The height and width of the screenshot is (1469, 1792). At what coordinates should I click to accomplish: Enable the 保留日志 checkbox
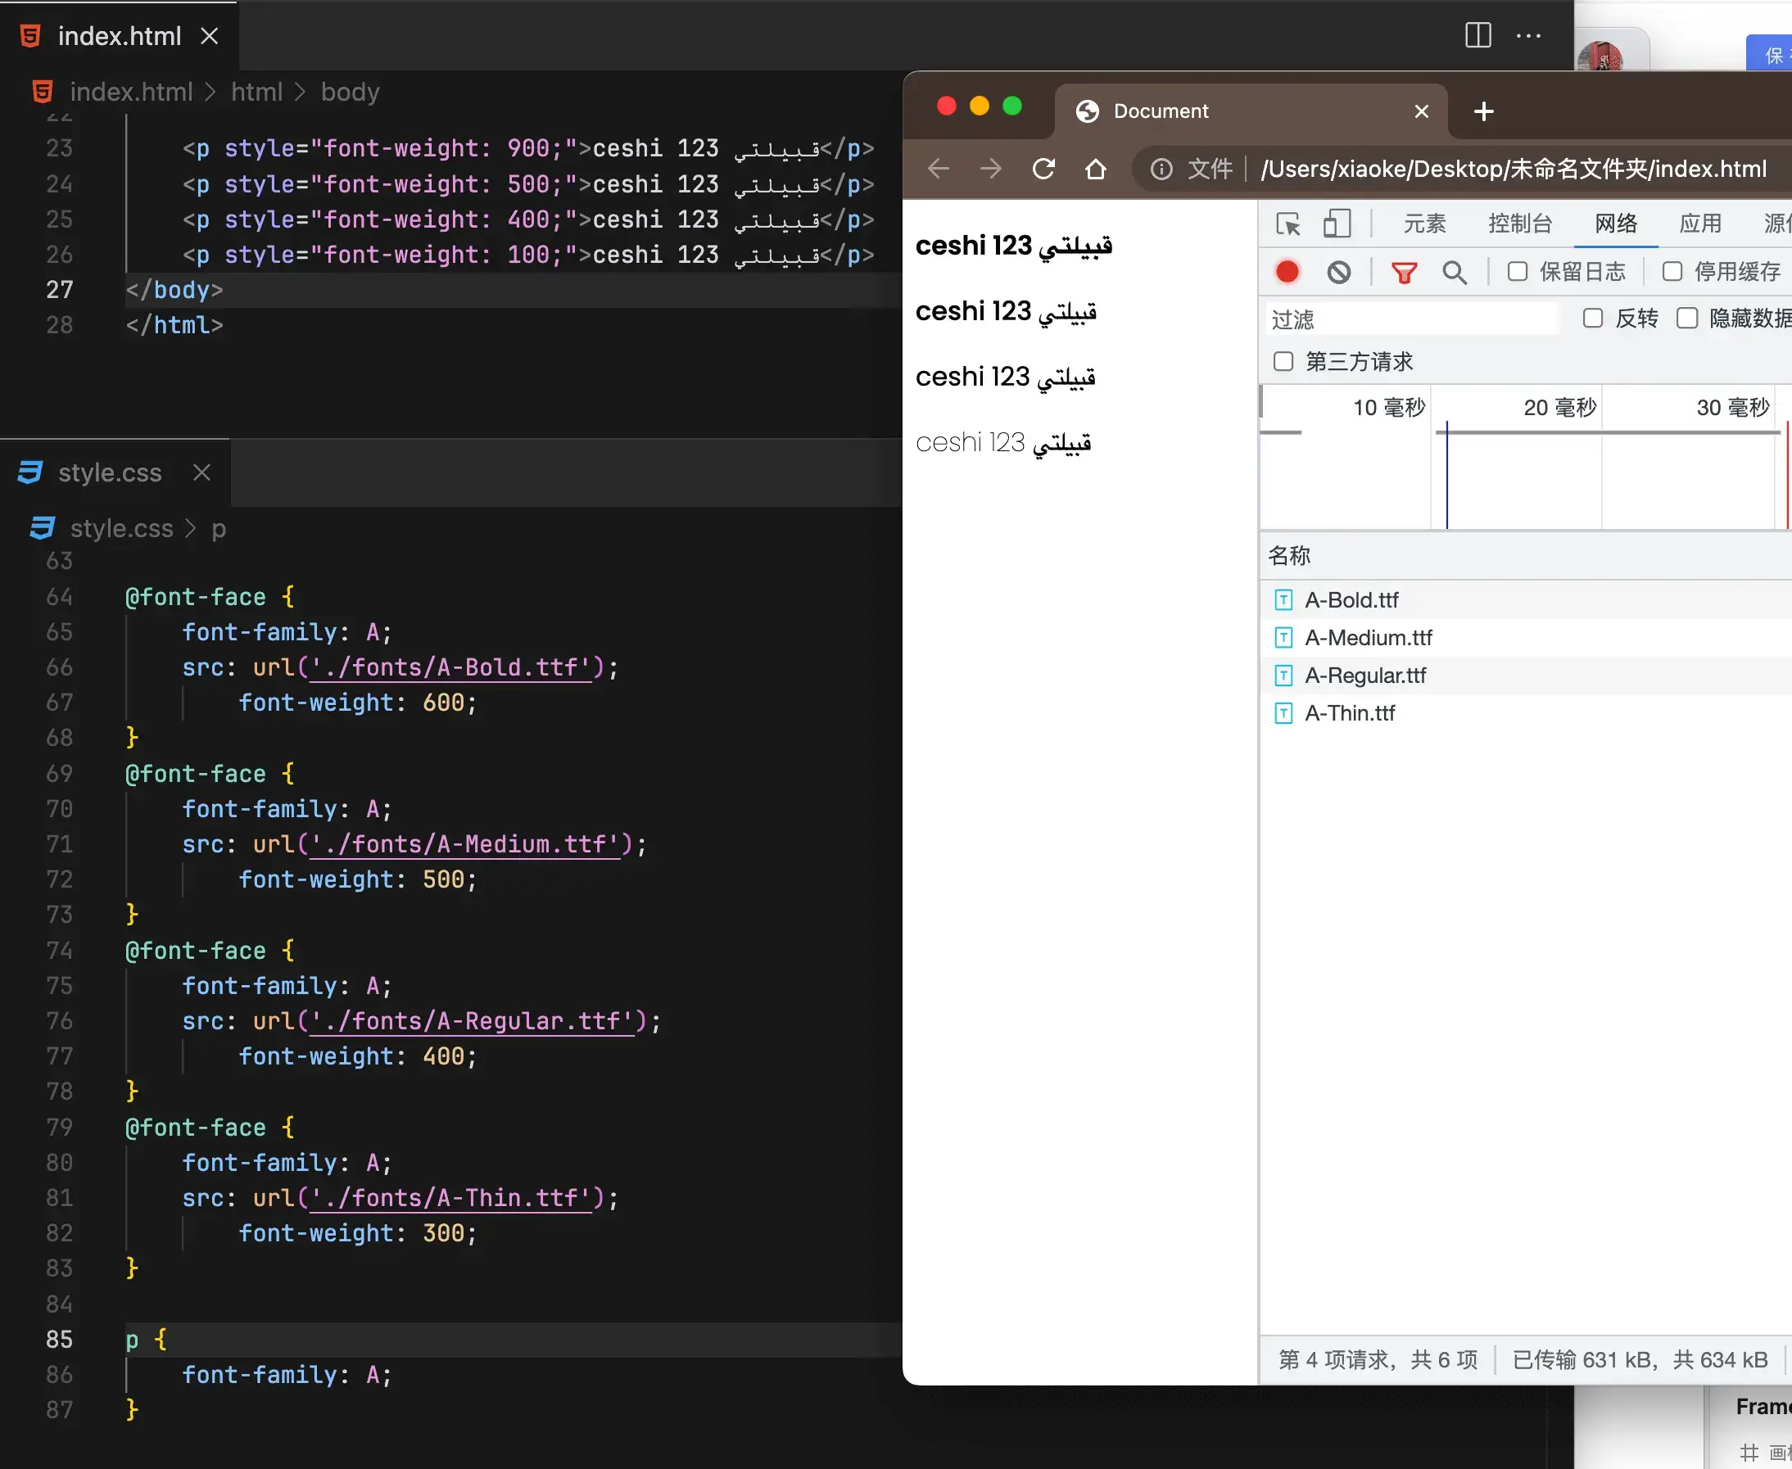point(1517,272)
